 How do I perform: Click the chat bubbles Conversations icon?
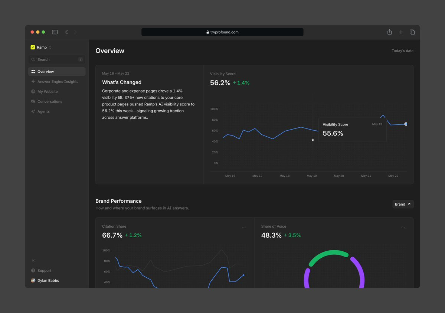tap(33, 101)
